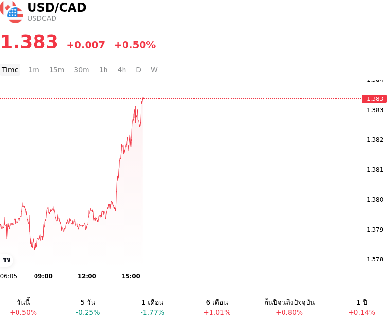Select the 6 เดือน +1.01% range
The height and width of the screenshot is (322, 389).
point(217,307)
